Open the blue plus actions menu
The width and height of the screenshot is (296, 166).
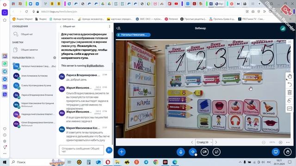(x=122, y=152)
